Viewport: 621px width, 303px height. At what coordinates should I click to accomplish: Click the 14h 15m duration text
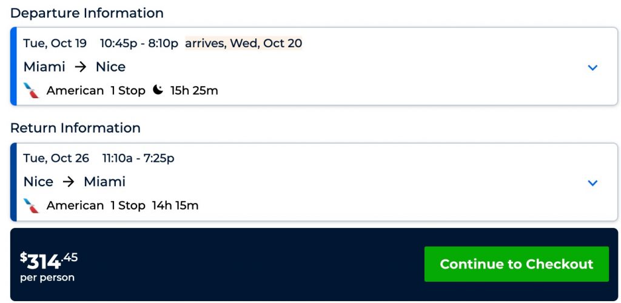(x=175, y=206)
